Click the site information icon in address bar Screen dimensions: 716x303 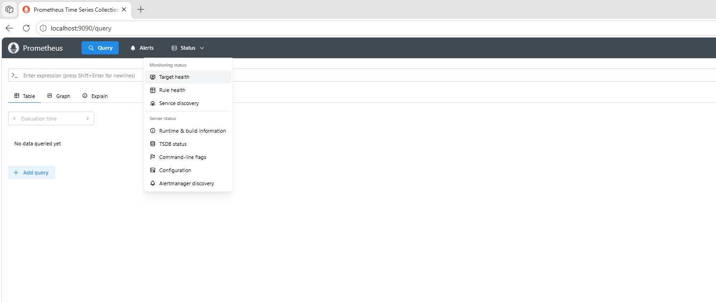click(x=43, y=28)
